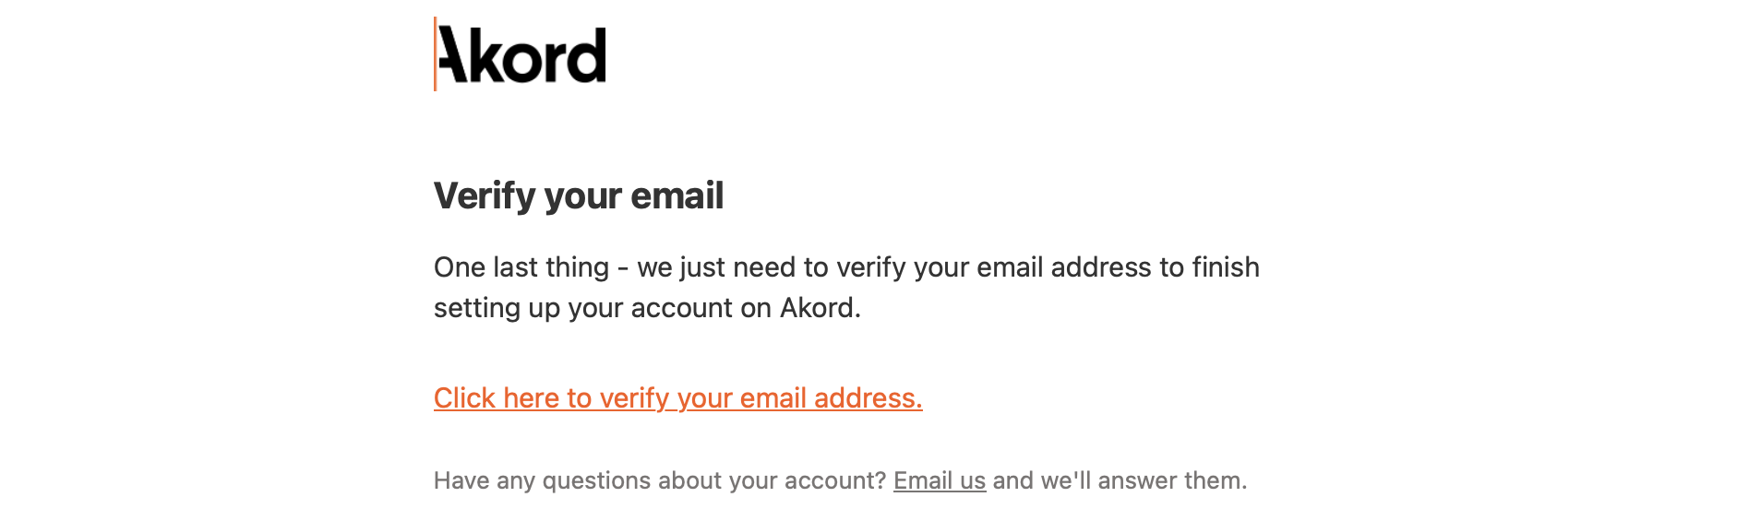Click the "Verify your email" heading
1737x509 pixels.
point(579,195)
